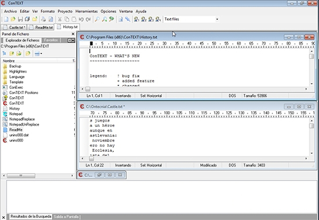
Task: Open the Backup folder in file list
Action: [x=15, y=66]
